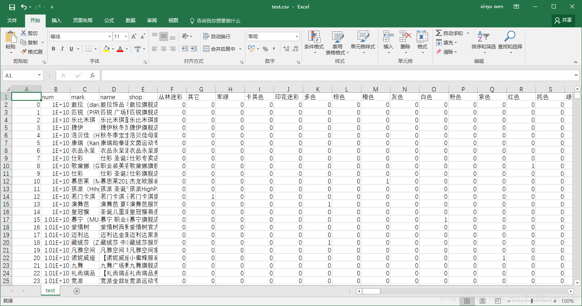Click the increase decimal places icon

point(287,49)
